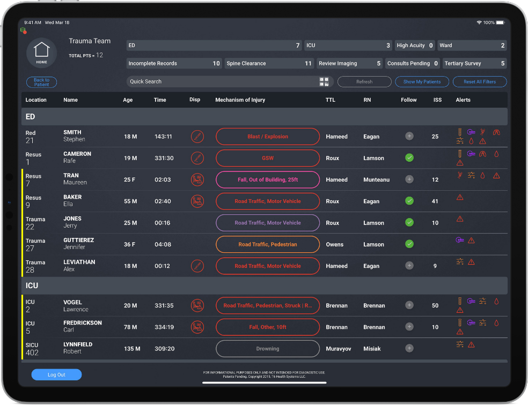This screenshot has width=528, height=405.
Task: Open the purple CT scanner alert for Guttierez
Action: pos(459,240)
